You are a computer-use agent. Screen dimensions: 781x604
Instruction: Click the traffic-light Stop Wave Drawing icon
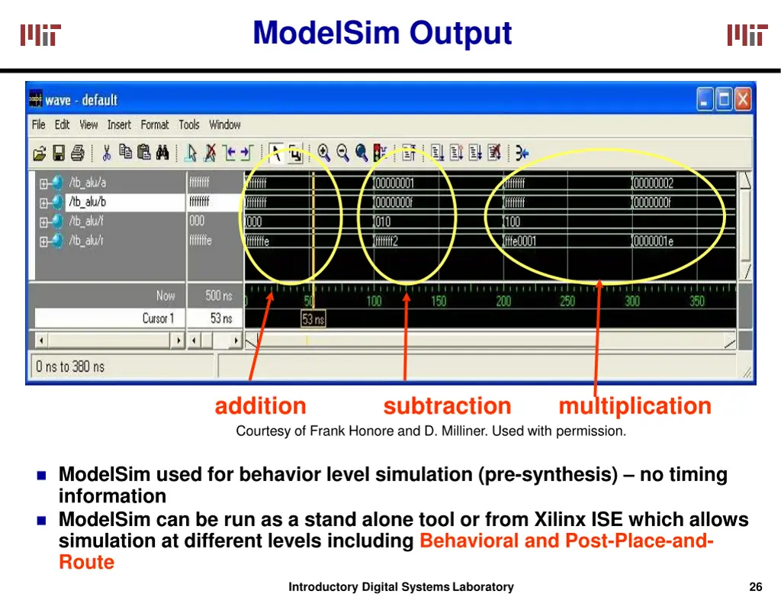point(380,153)
